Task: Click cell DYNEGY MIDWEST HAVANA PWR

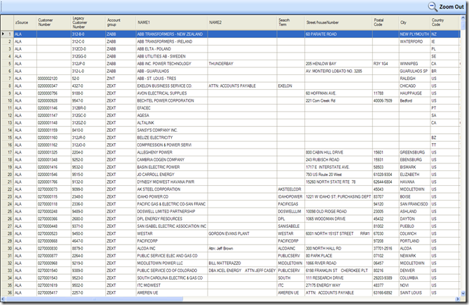Action: point(172,182)
